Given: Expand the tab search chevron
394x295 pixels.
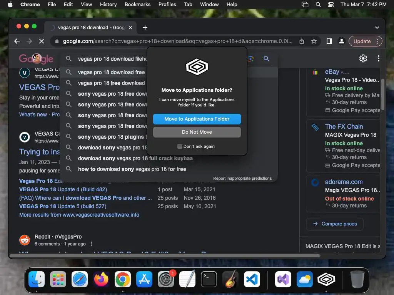Looking at the screenshot, I should tap(377, 28).
